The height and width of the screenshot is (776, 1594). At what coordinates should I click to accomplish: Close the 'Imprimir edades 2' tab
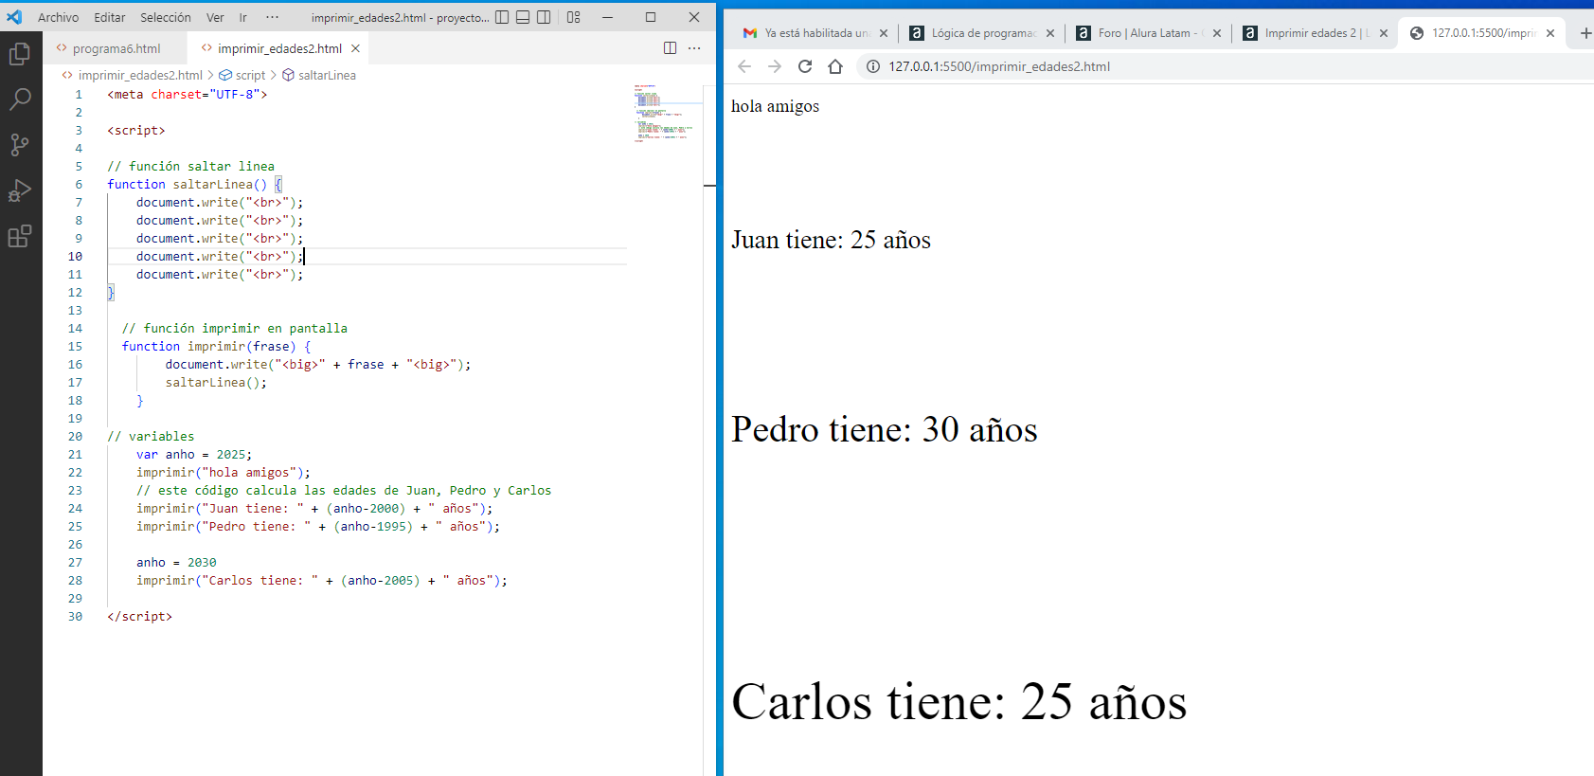[1384, 33]
